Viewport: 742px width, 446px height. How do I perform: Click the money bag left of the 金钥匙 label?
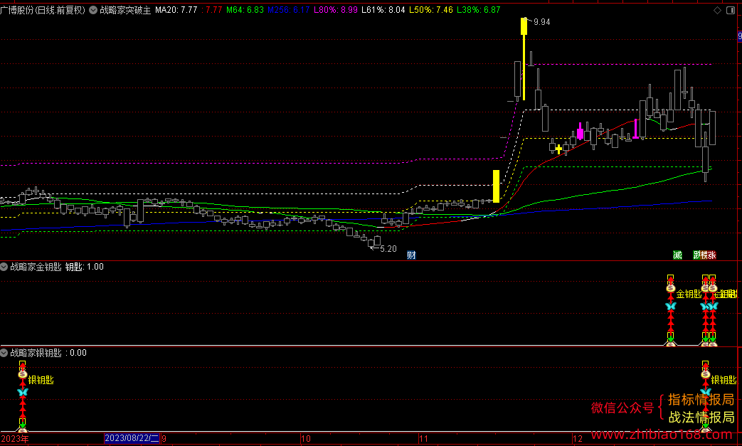coord(671,288)
